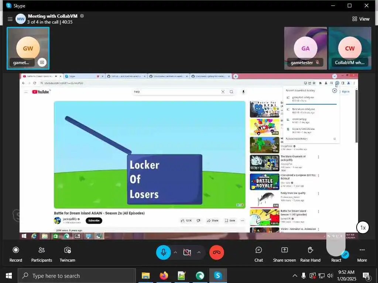Image resolution: width=378 pixels, height=283 pixels.
Task: Click the browser reload button
Action: click(35, 83)
